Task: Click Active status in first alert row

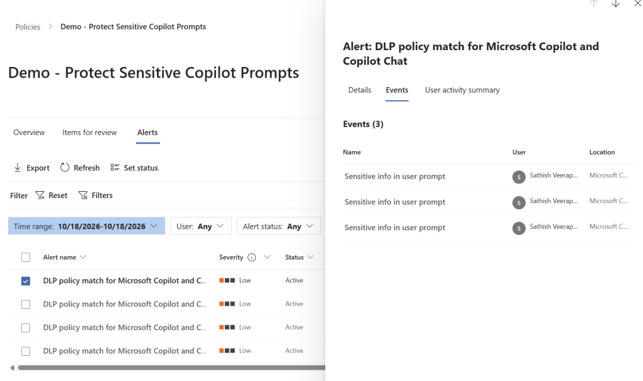Action: tap(294, 280)
